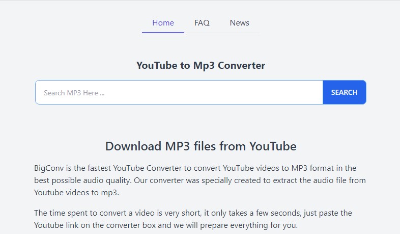Open the Home tab
The height and width of the screenshot is (234, 400).
pyautogui.click(x=163, y=23)
